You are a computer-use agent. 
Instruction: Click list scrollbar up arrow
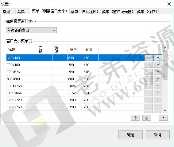pos(165,48)
